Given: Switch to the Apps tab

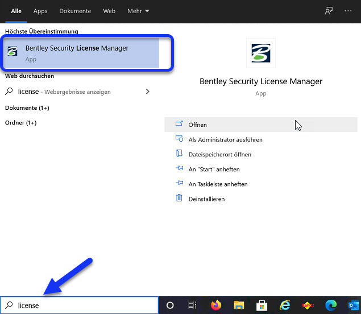Looking at the screenshot, I should [40, 11].
